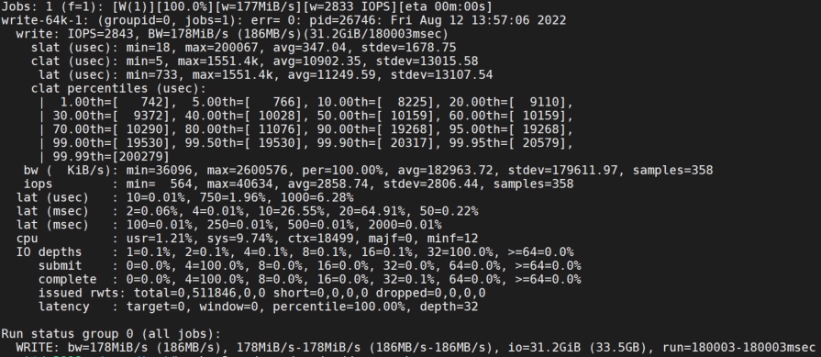
Task: Click the 99.99th=[200279] percentile entry
Action: [111, 157]
